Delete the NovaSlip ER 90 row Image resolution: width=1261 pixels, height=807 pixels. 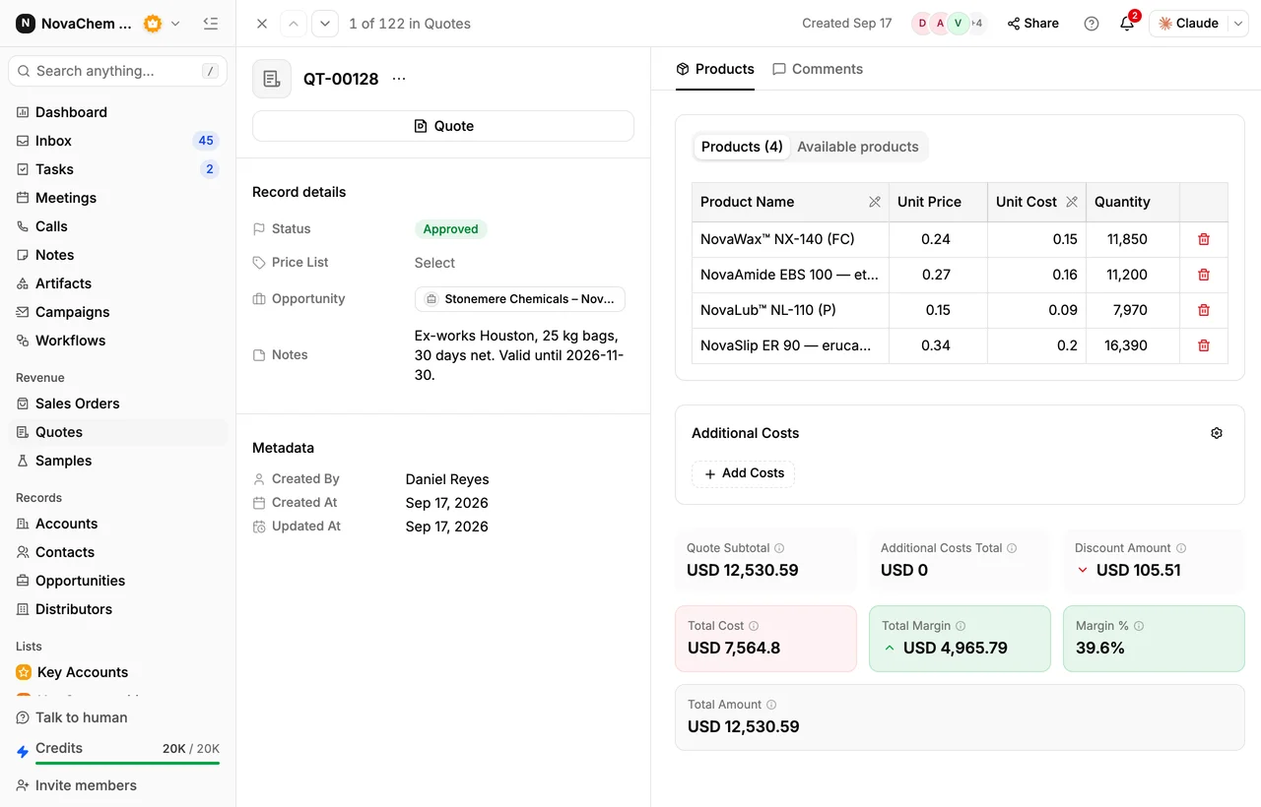point(1203,345)
